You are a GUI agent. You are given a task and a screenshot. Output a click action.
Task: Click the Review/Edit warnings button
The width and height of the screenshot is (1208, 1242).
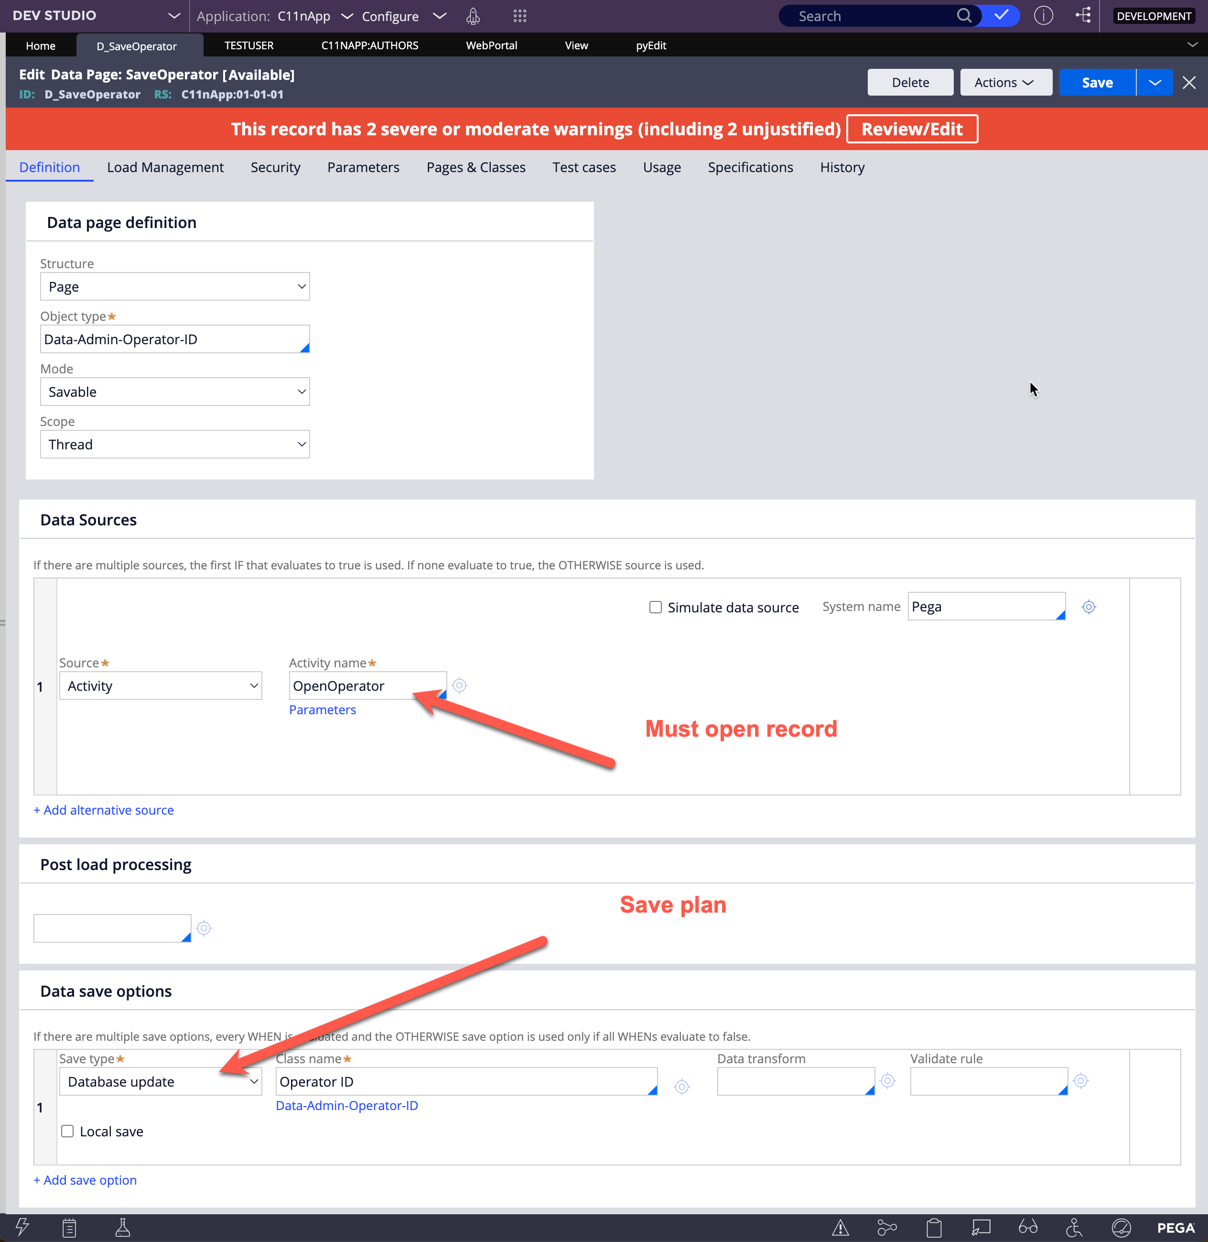click(x=912, y=129)
